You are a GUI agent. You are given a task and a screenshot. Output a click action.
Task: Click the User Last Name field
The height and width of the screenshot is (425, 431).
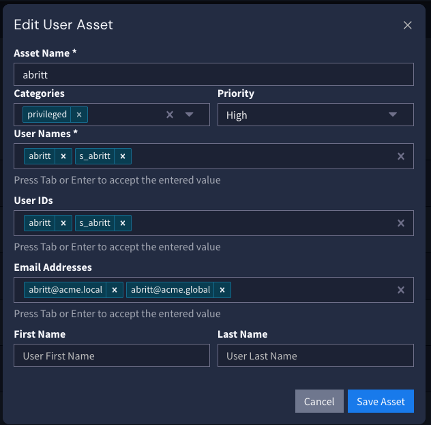(x=316, y=355)
